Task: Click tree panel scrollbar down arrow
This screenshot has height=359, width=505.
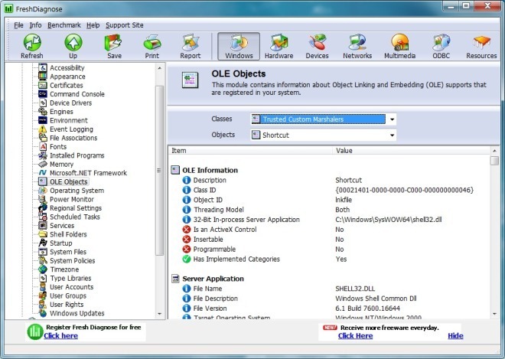Action: click(159, 314)
